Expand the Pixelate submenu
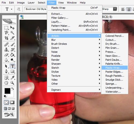The image size is (134, 124). click(x=74, y=56)
